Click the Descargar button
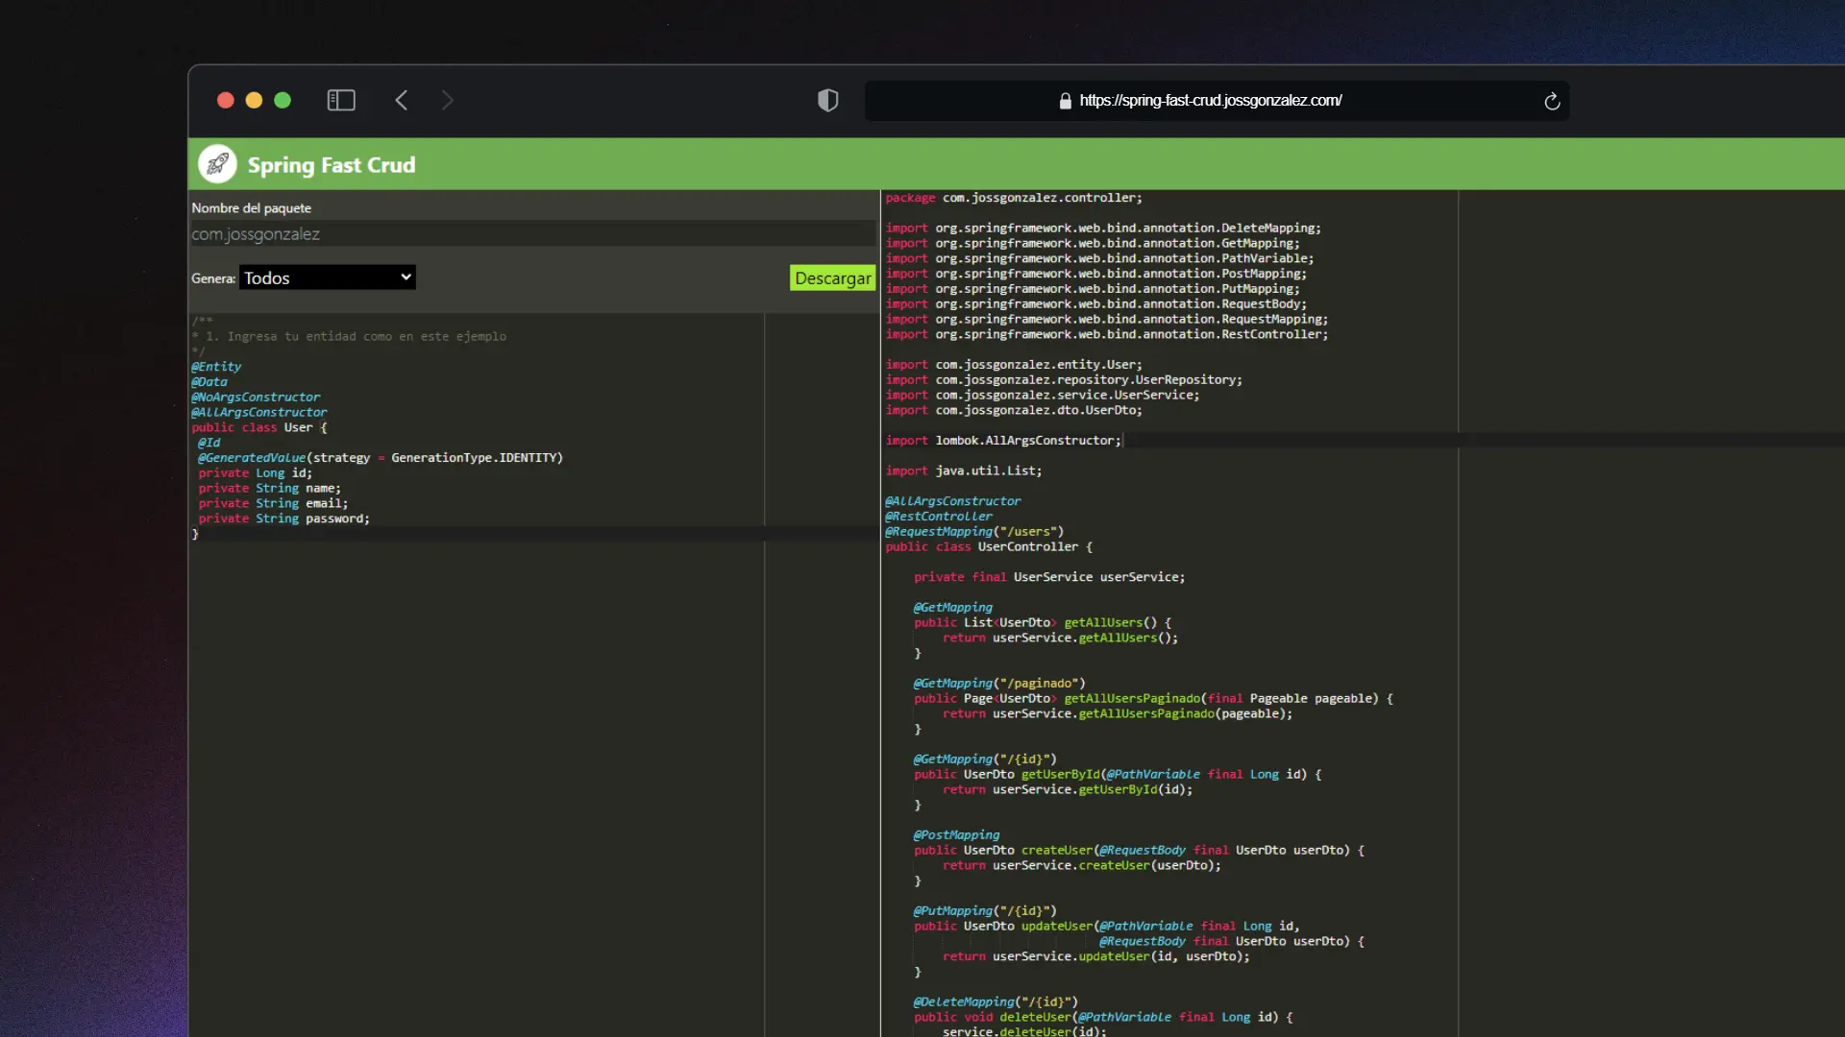1845x1037 pixels. (832, 277)
